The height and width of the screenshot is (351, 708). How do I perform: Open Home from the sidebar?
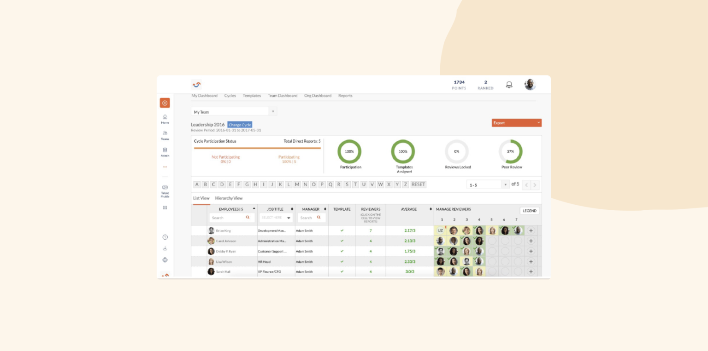point(165,119)
